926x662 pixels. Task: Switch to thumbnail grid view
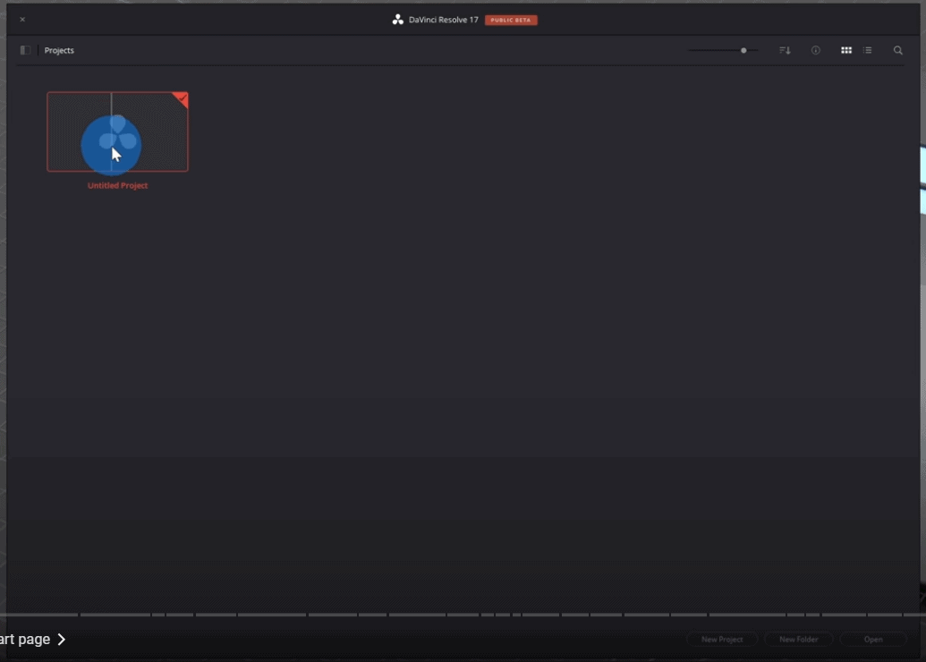click(x=846, y=50)
